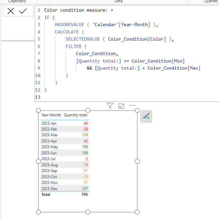Cancel the formula edit with X icon
219x220 pixels.
pyautogui.click(x=11, y=11)
